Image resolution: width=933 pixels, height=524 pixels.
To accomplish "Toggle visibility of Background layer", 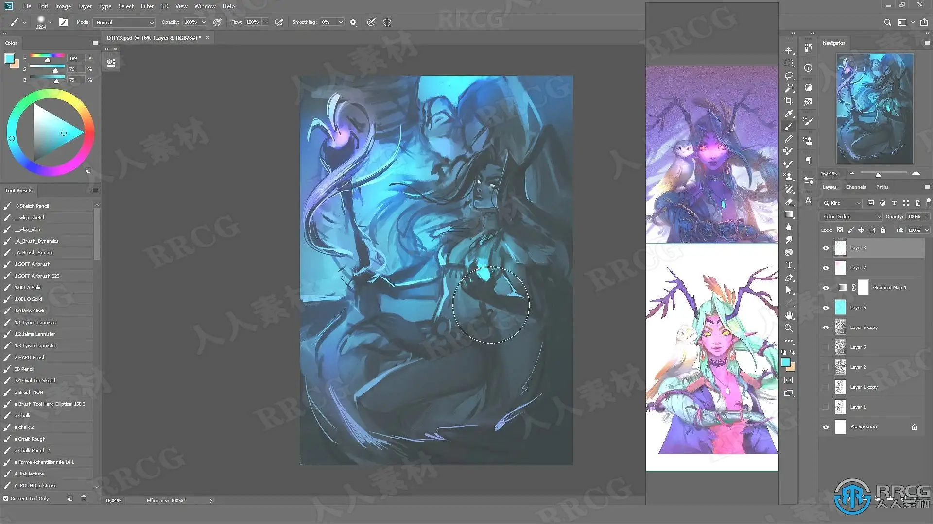I will pos(826,427).
